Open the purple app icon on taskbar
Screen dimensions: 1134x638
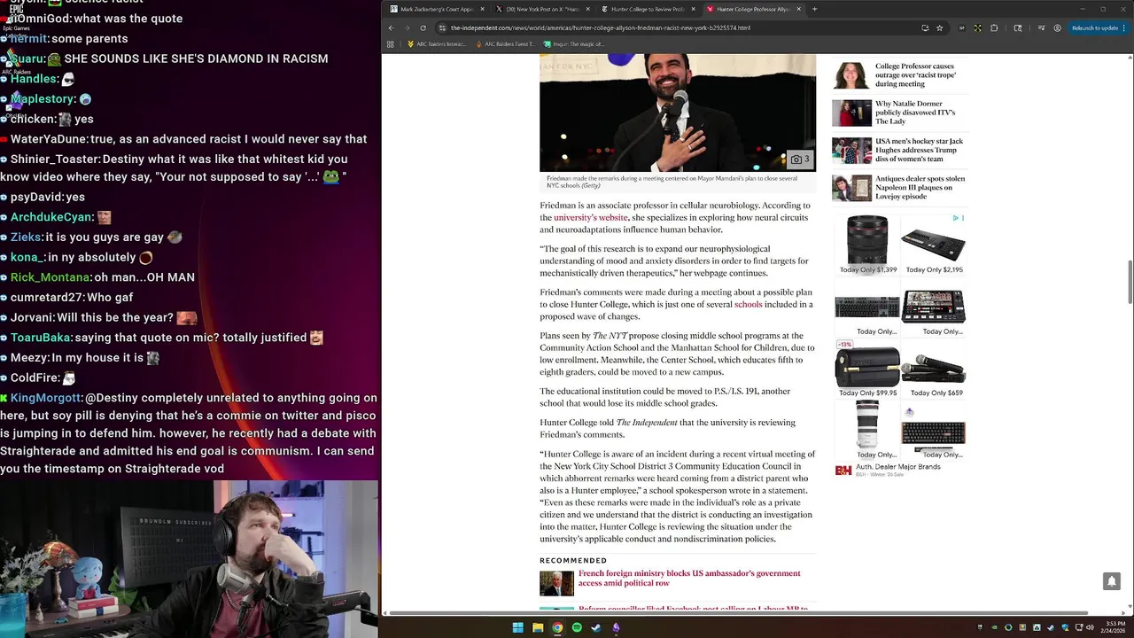[x=616, y=627]
